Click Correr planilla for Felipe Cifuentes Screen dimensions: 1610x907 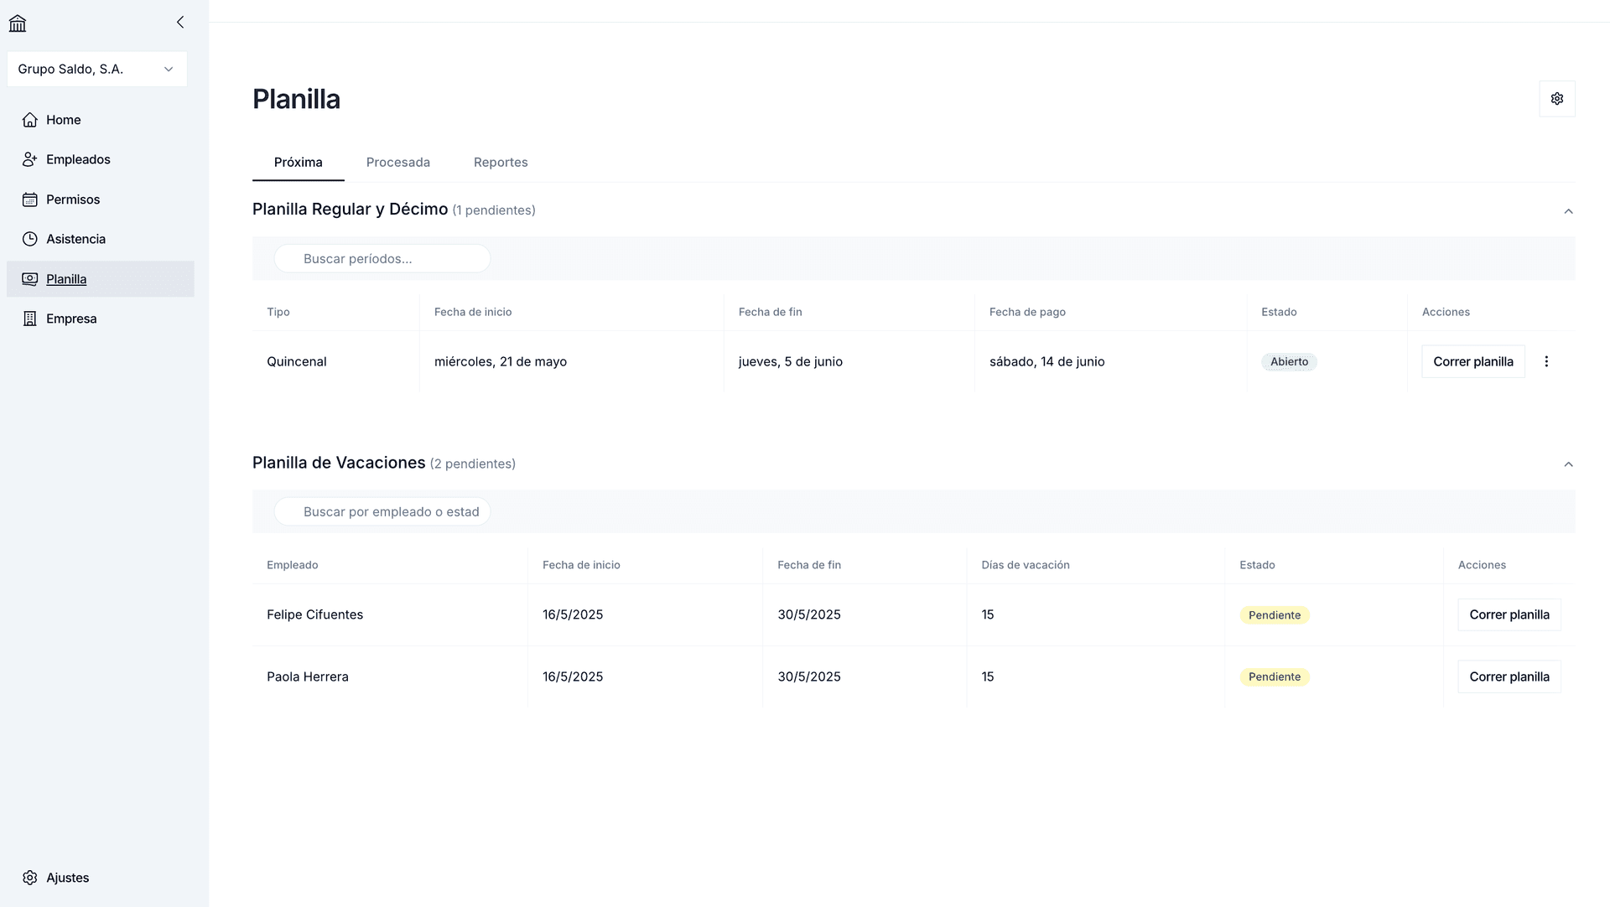(x=1509, y=614)
